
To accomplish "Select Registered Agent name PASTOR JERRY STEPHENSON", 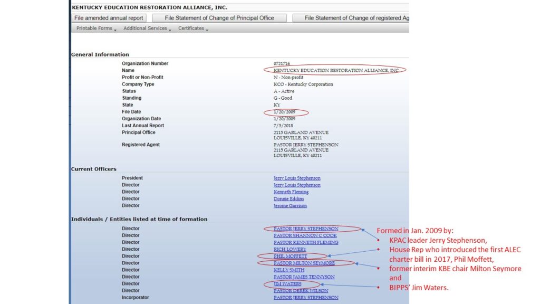I will pyautogui.click(x=306, y=145).
